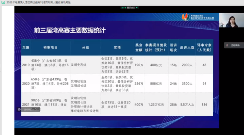Click the page title 2022年粤港澳大湾区高价值专利培育布局大赛巡讲汕尾站

click(38, 2)
